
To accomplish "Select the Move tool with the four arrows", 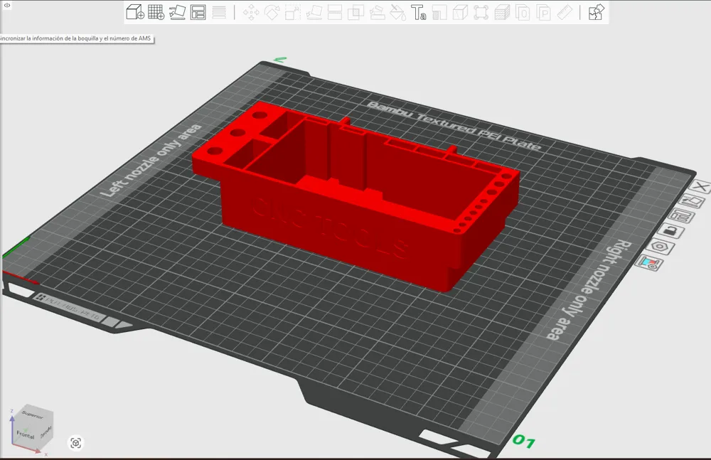I will (251, 12).
